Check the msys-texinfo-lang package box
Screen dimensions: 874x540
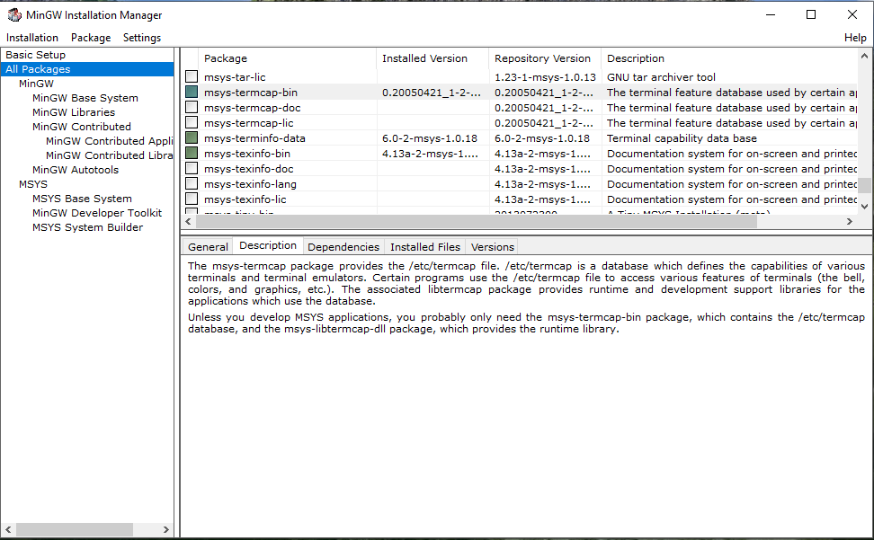click(192, 184)
